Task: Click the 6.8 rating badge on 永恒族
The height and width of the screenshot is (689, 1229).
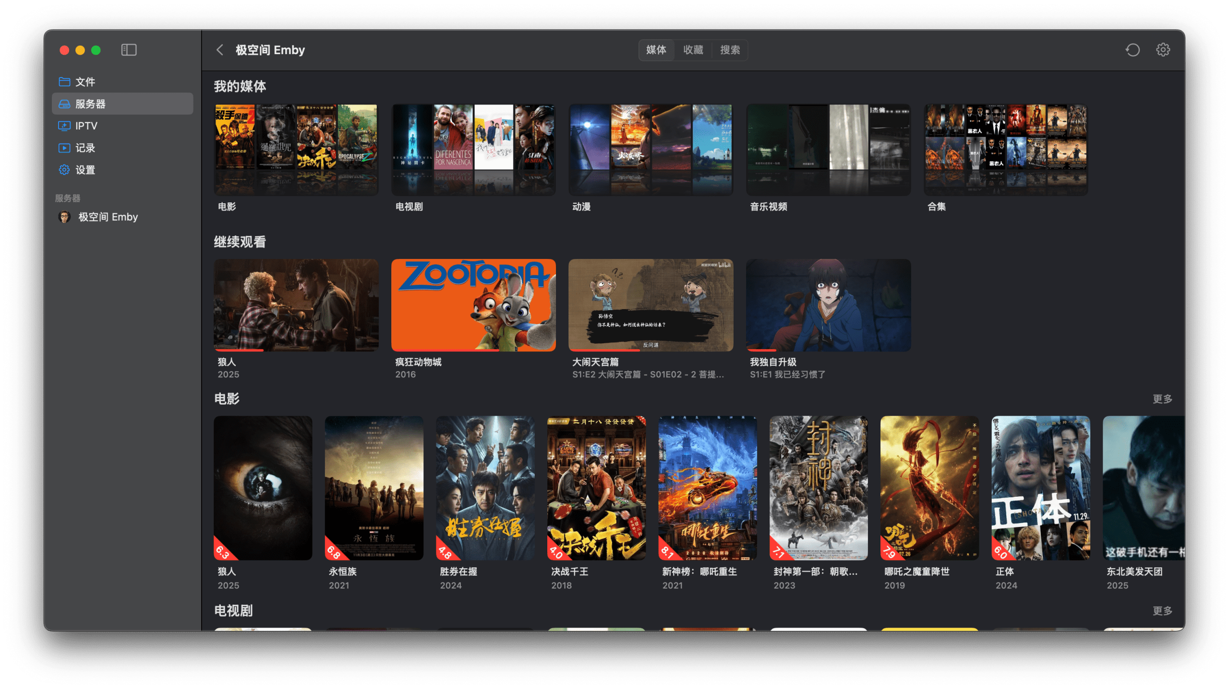Action: pyautogui.click(x=334, y=551)
